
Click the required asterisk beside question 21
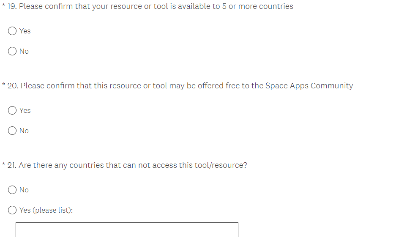coord(3,165)
